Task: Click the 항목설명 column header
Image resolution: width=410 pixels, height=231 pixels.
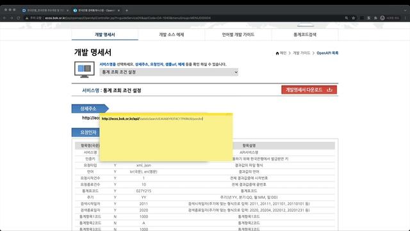Action: [249, 146]
